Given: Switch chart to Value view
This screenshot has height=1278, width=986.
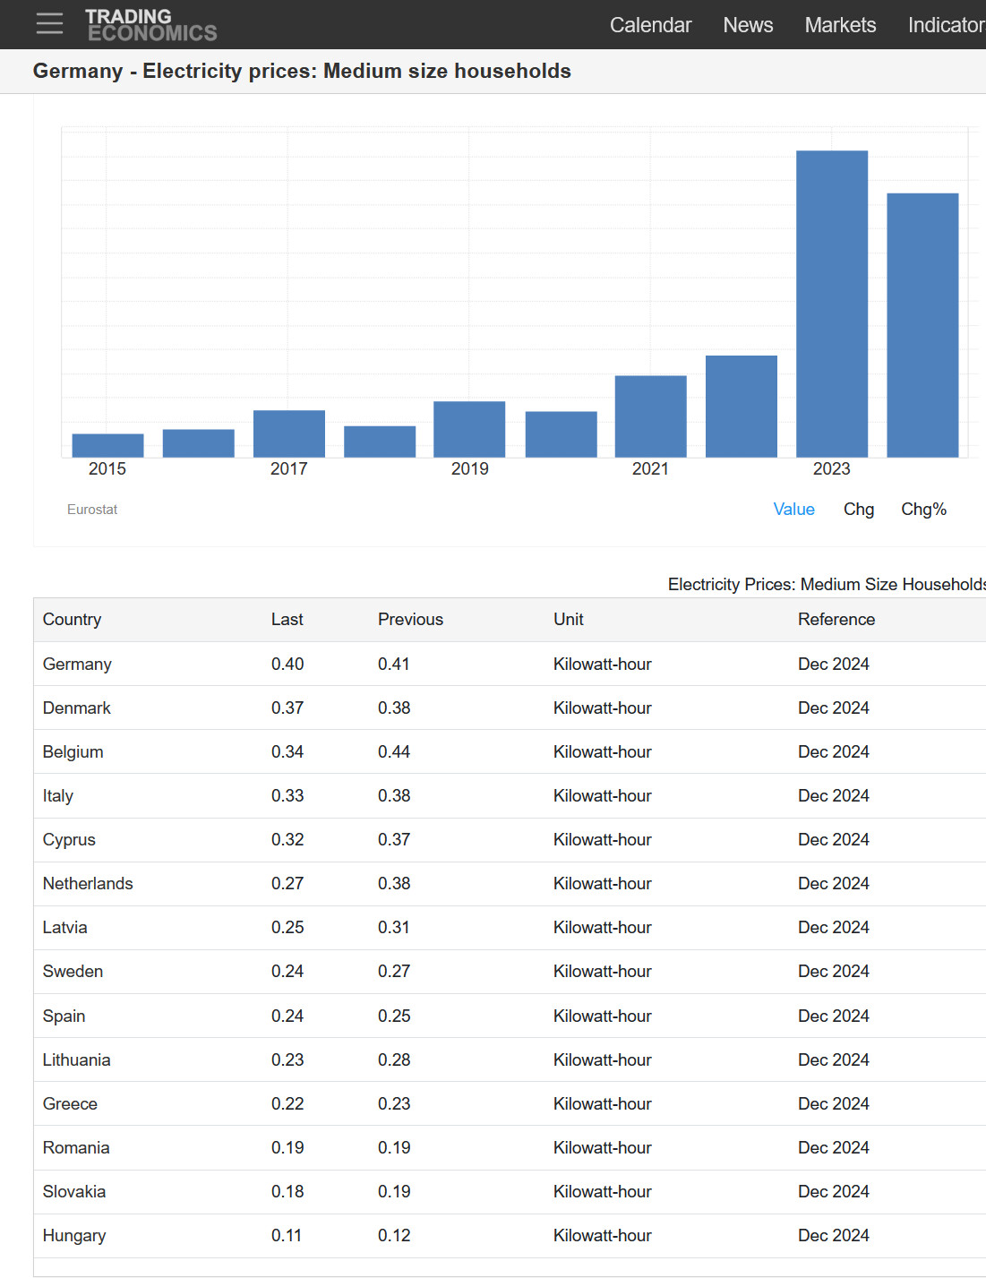Looking at the screenshot, I should pyautogui.click(x=793, y=509).
